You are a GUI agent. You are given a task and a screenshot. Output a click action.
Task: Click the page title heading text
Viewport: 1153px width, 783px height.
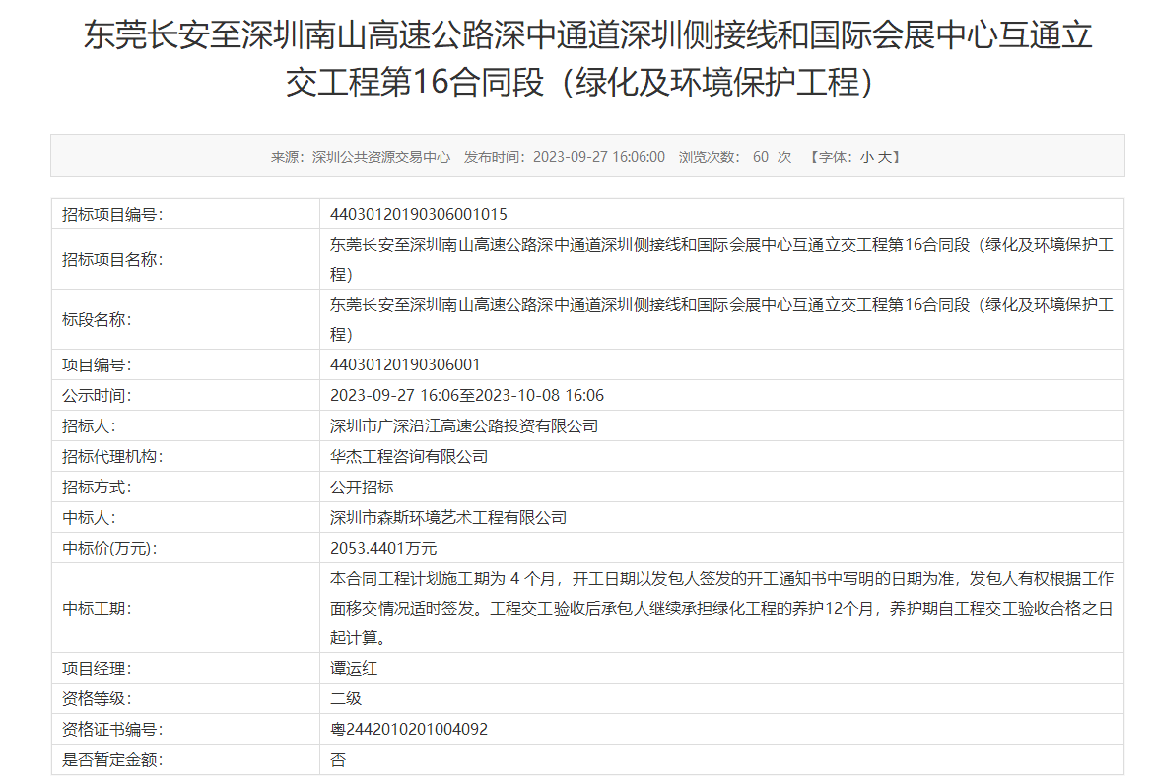click(587, 59)
